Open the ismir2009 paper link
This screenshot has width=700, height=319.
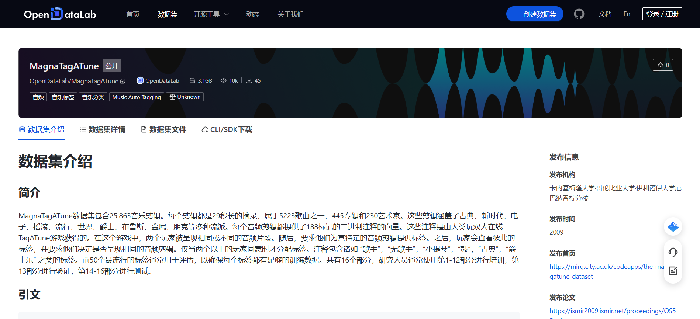point(614,311)
